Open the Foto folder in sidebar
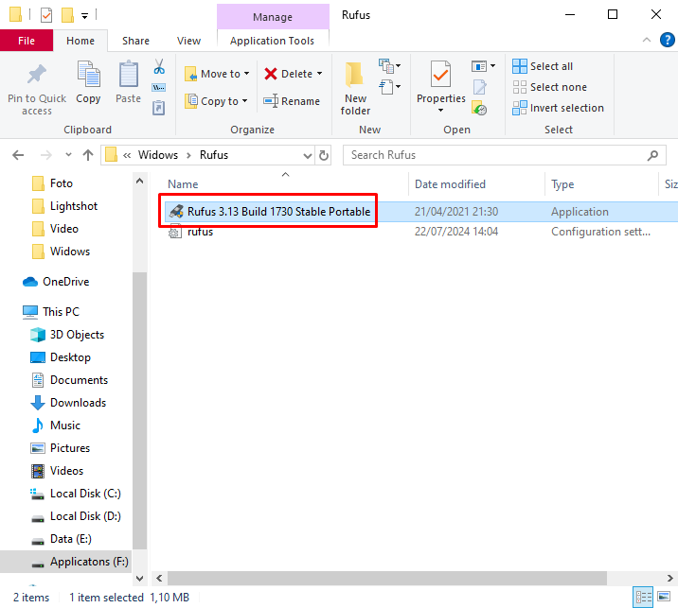The image size is (678, 608). [x=61, y=183]
